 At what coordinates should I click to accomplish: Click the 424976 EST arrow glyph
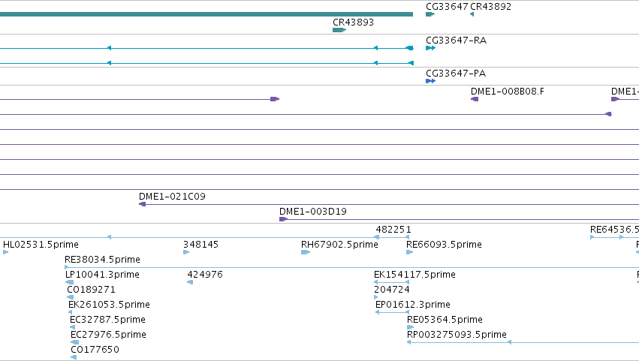pos(190,282)
